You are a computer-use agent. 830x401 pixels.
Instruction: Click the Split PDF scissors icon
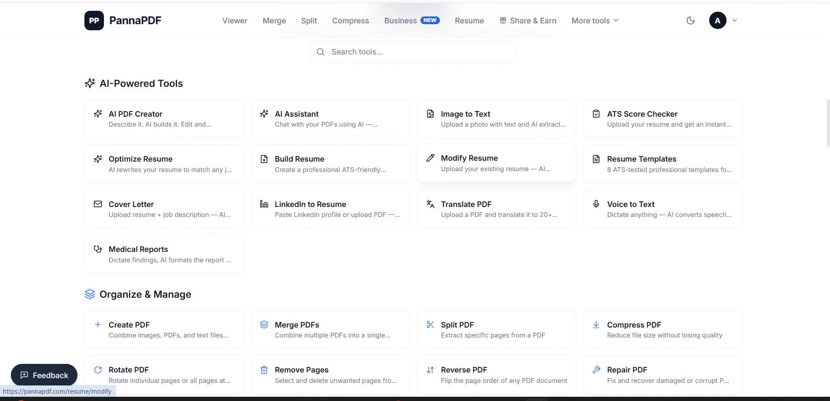[430, 325]
